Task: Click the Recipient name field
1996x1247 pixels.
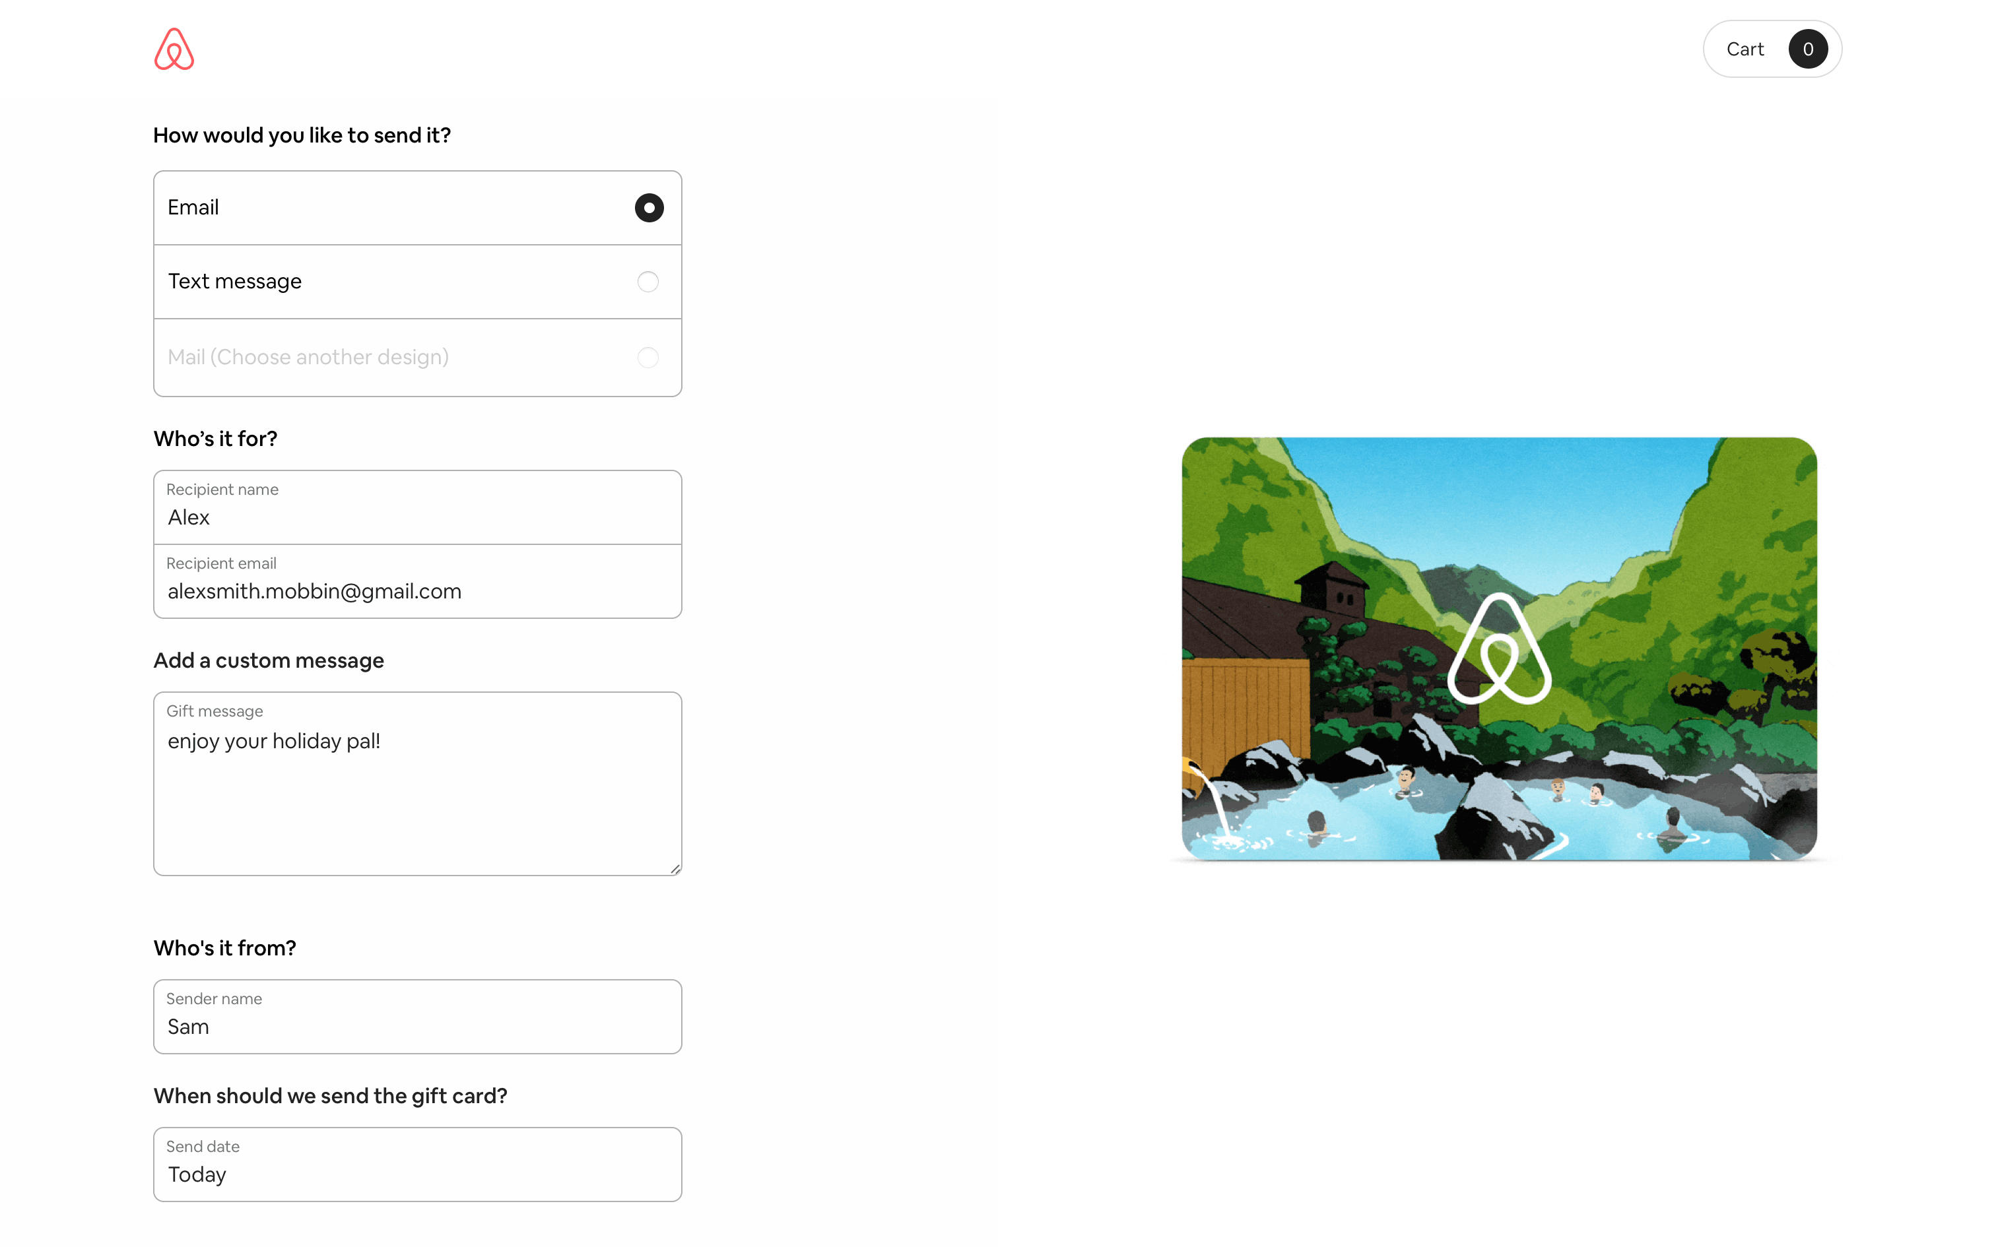Action: (417, 507)
